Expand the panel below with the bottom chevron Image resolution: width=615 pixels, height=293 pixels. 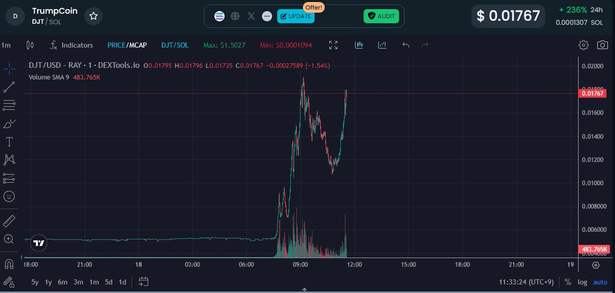(x=304, y=290)
